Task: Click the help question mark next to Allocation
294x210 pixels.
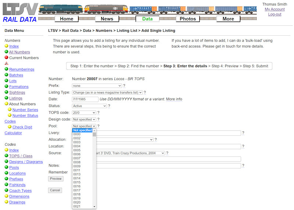Action: [155, 140]
